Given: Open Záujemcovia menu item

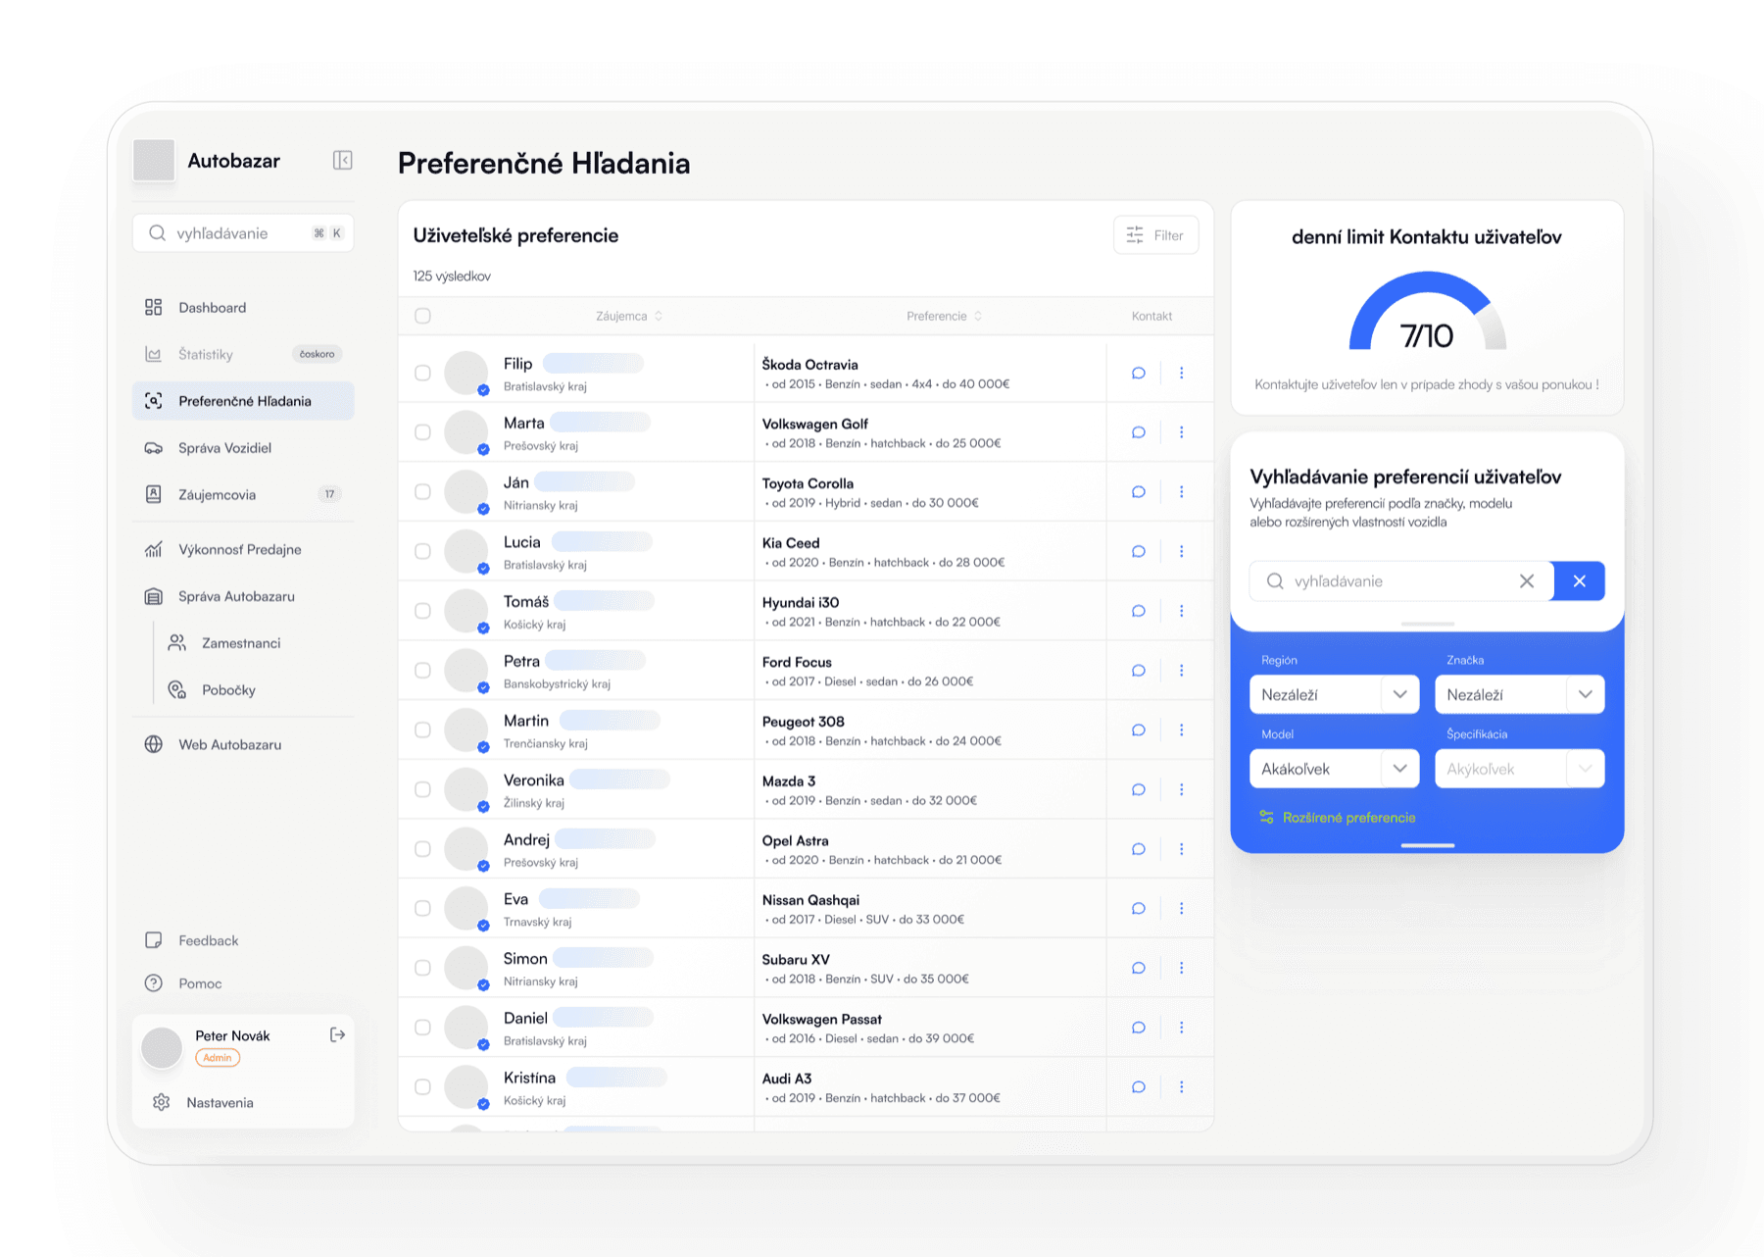Looking at the screenshot, I should coord(243,494).
